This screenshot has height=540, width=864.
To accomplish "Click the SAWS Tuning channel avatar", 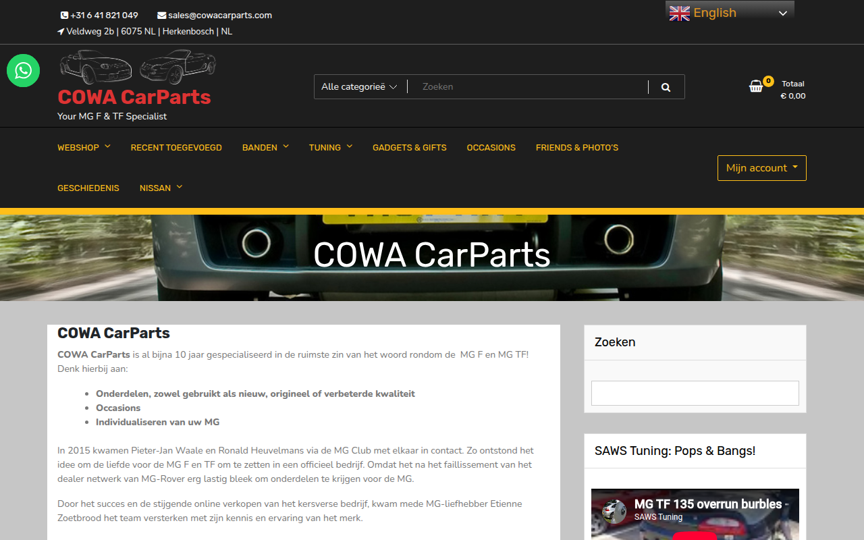I will (614, 511).
